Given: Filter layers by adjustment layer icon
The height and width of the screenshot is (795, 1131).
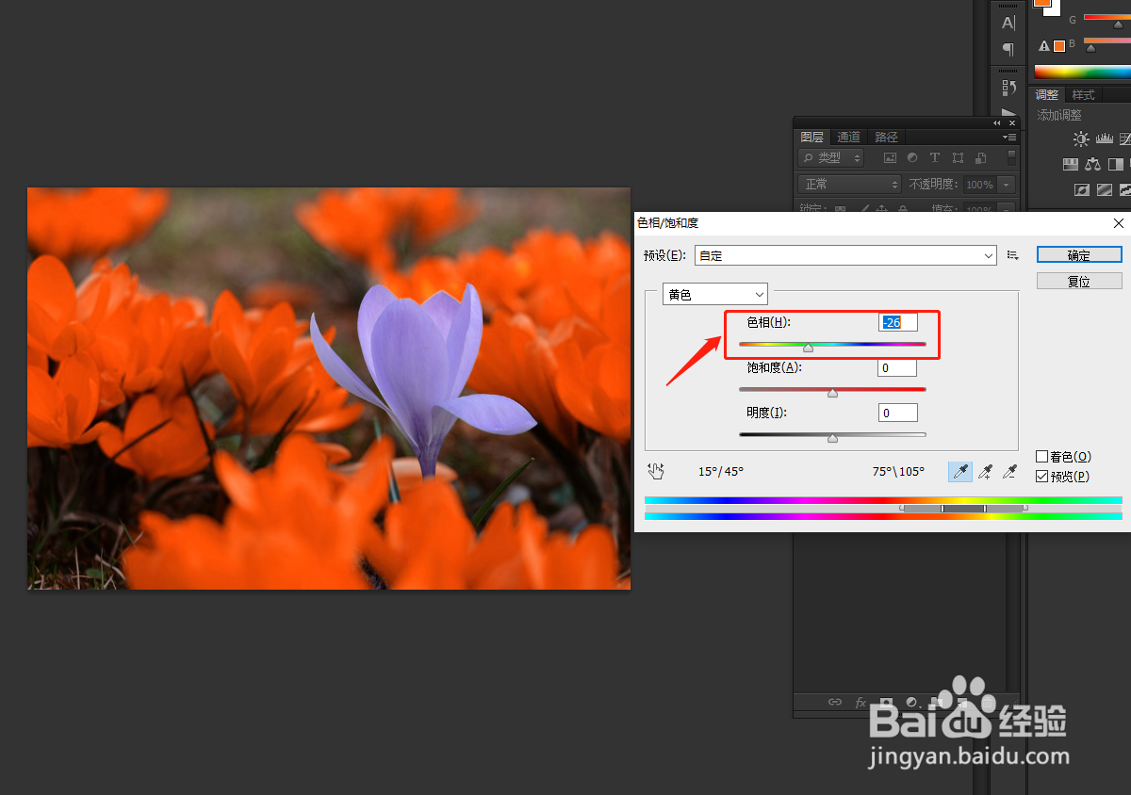Looking at the screenshot, I should click(x=912, y=158).
